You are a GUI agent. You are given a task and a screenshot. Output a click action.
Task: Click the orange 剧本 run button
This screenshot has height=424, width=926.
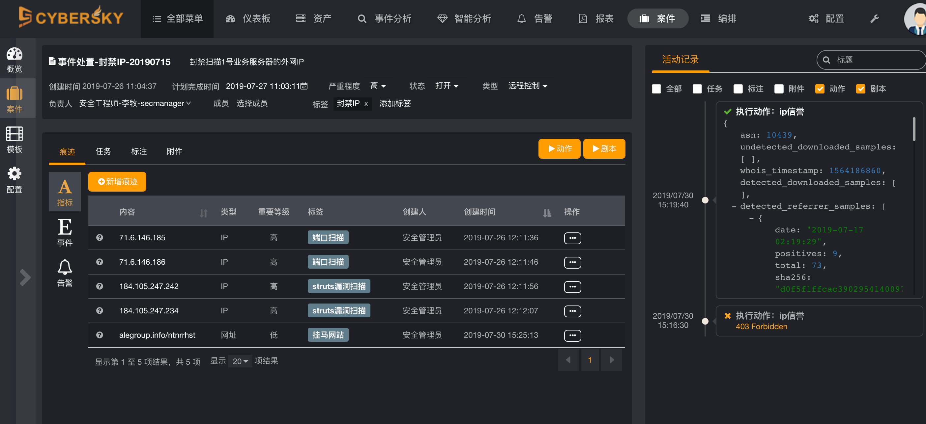(604, 149)
